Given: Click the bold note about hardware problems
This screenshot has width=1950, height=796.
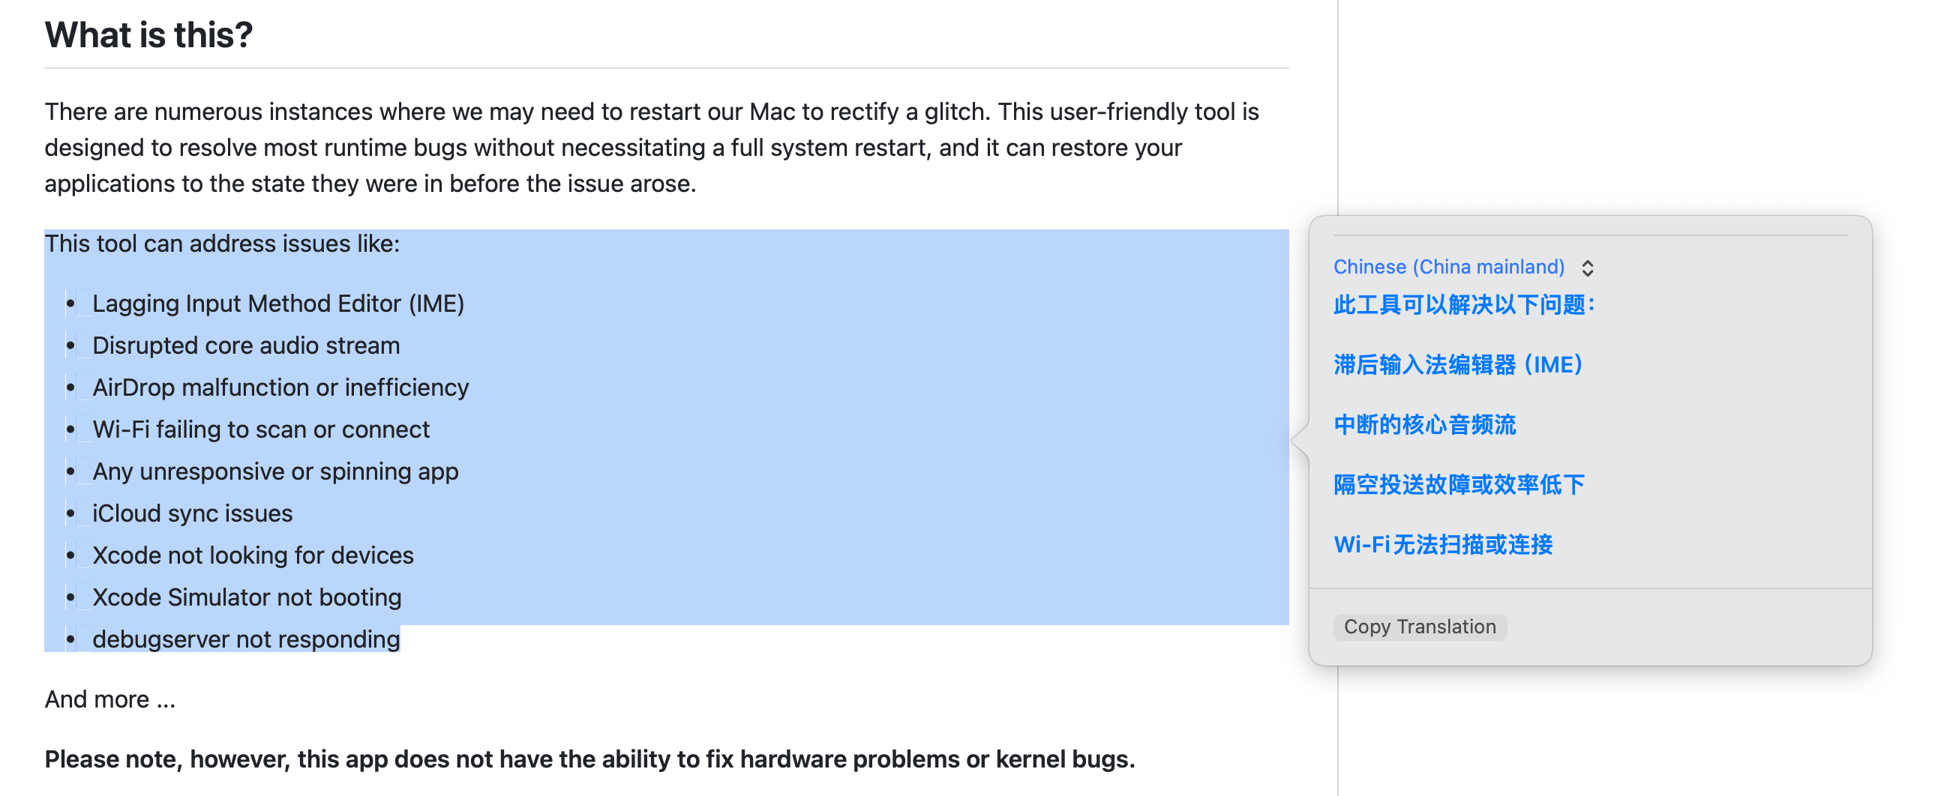Looking at the screenshot, I should [x=589, y=759].
